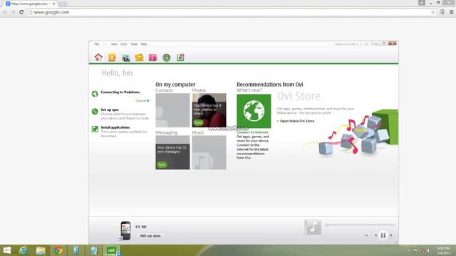Click the globe icon beside Connecting to Vodafone
456x256 pixels.
tap(95, 94)
